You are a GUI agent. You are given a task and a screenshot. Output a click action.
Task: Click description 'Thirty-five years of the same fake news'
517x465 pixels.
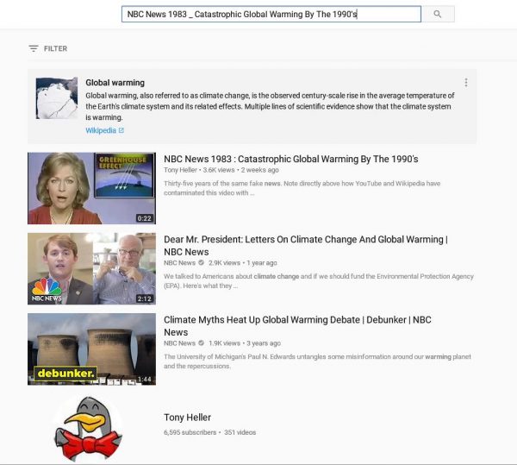[x=302, y=188]
